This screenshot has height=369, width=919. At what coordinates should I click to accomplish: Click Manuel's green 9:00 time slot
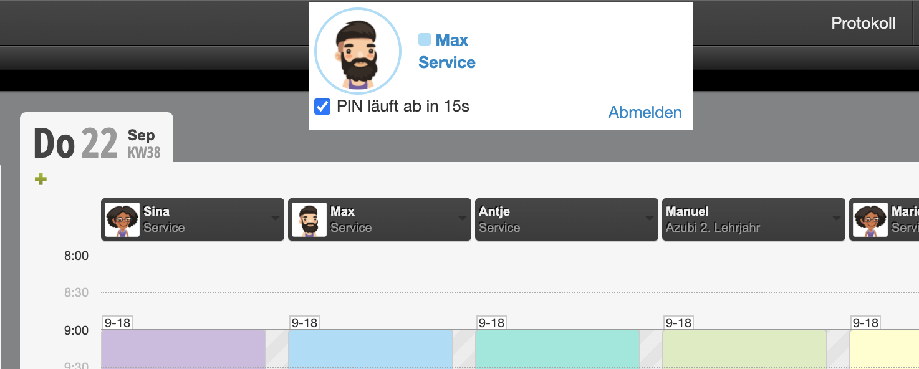point(744,349)
